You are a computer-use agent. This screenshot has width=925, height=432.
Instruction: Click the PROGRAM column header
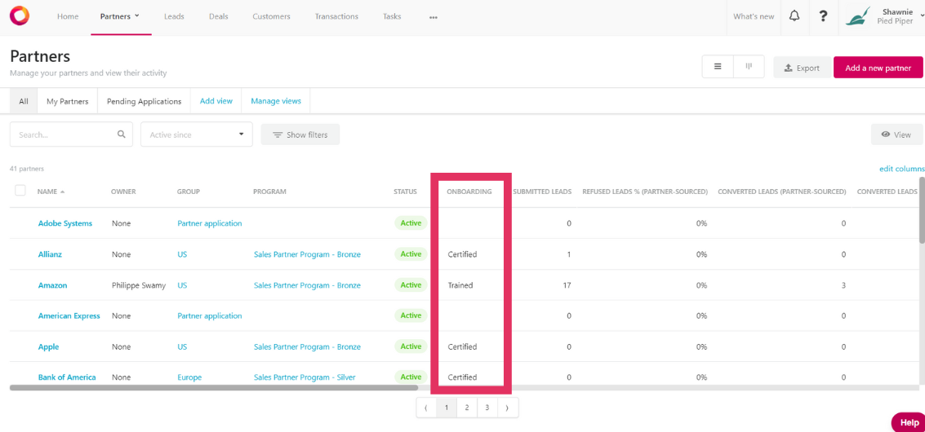(x=269, y=192)
